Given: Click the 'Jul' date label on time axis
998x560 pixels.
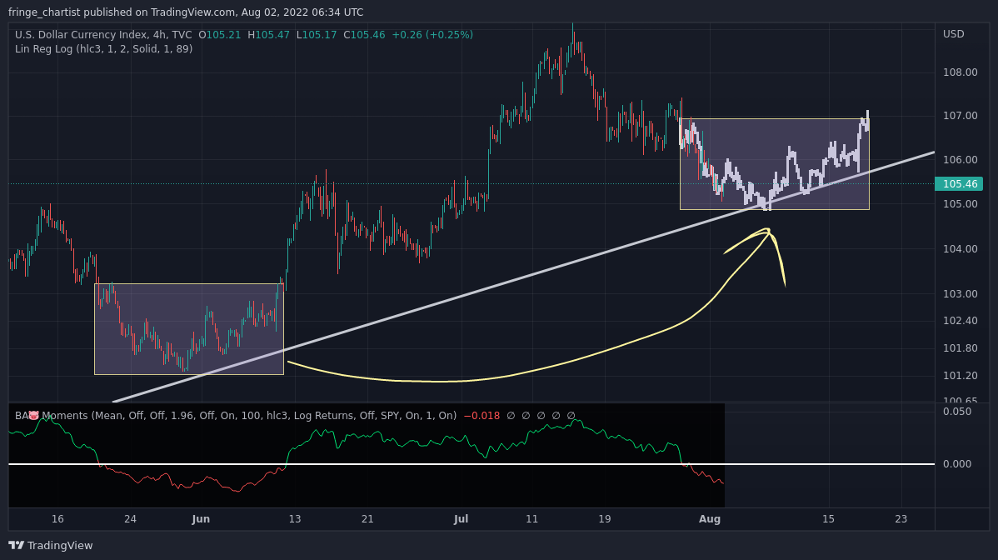Looking at the screenshot, I should tap(461, 518).
